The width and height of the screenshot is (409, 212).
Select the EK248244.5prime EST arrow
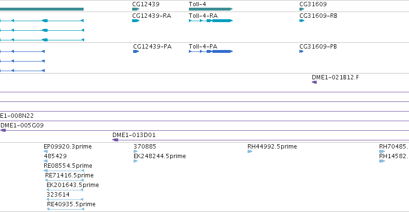[x=136, y=161]
